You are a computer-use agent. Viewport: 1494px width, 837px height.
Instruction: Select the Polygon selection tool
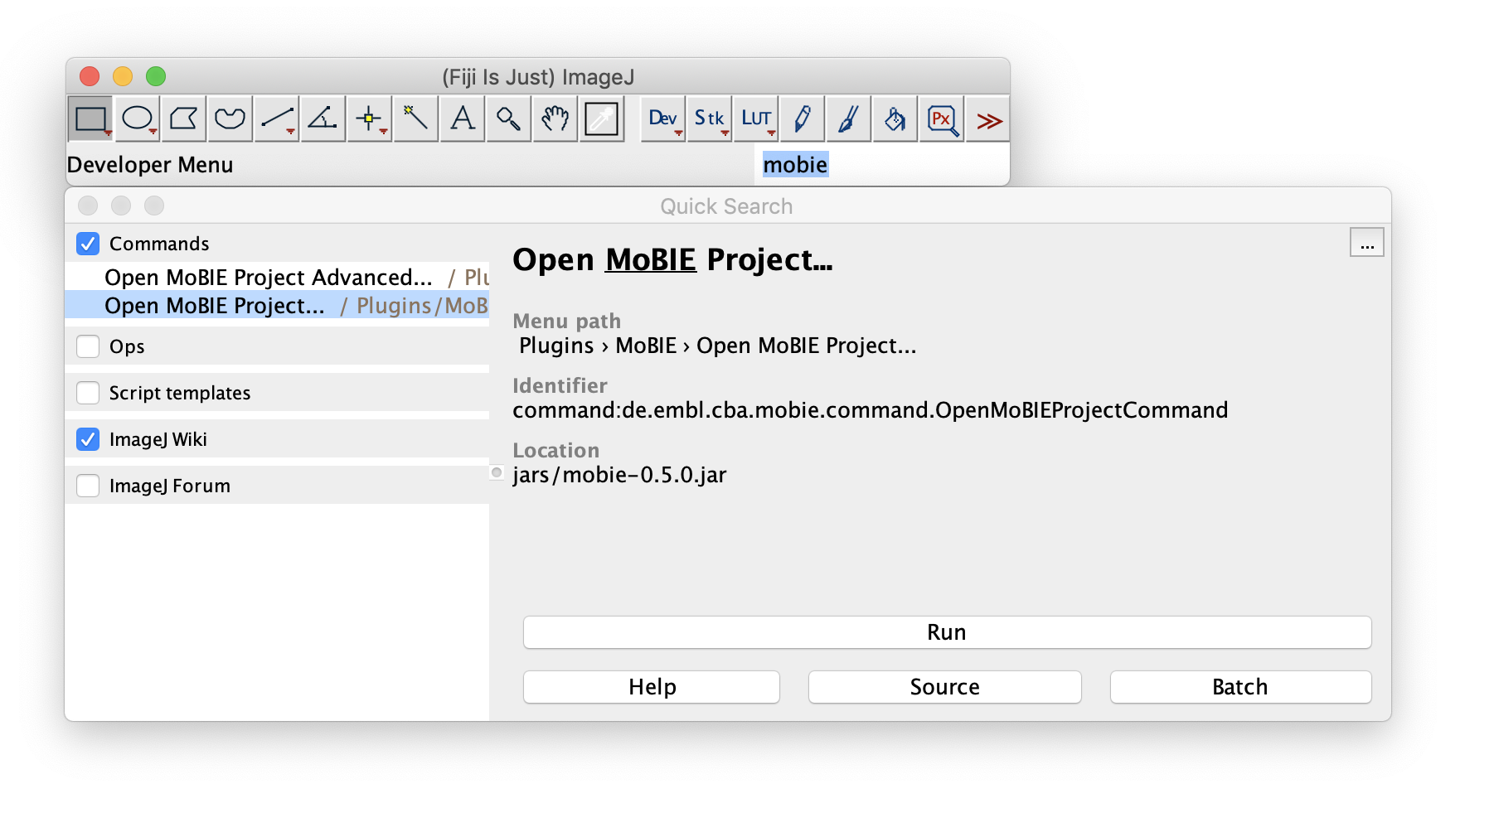click(183, 119)
